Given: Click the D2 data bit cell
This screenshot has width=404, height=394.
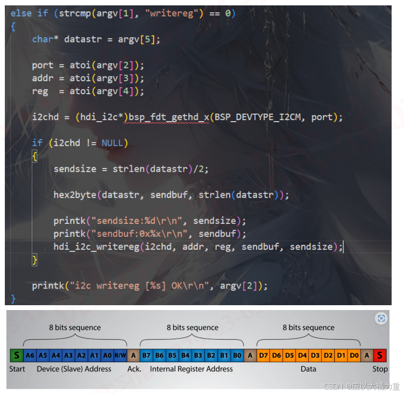Looking at the screenshot, I should (328, 355).
